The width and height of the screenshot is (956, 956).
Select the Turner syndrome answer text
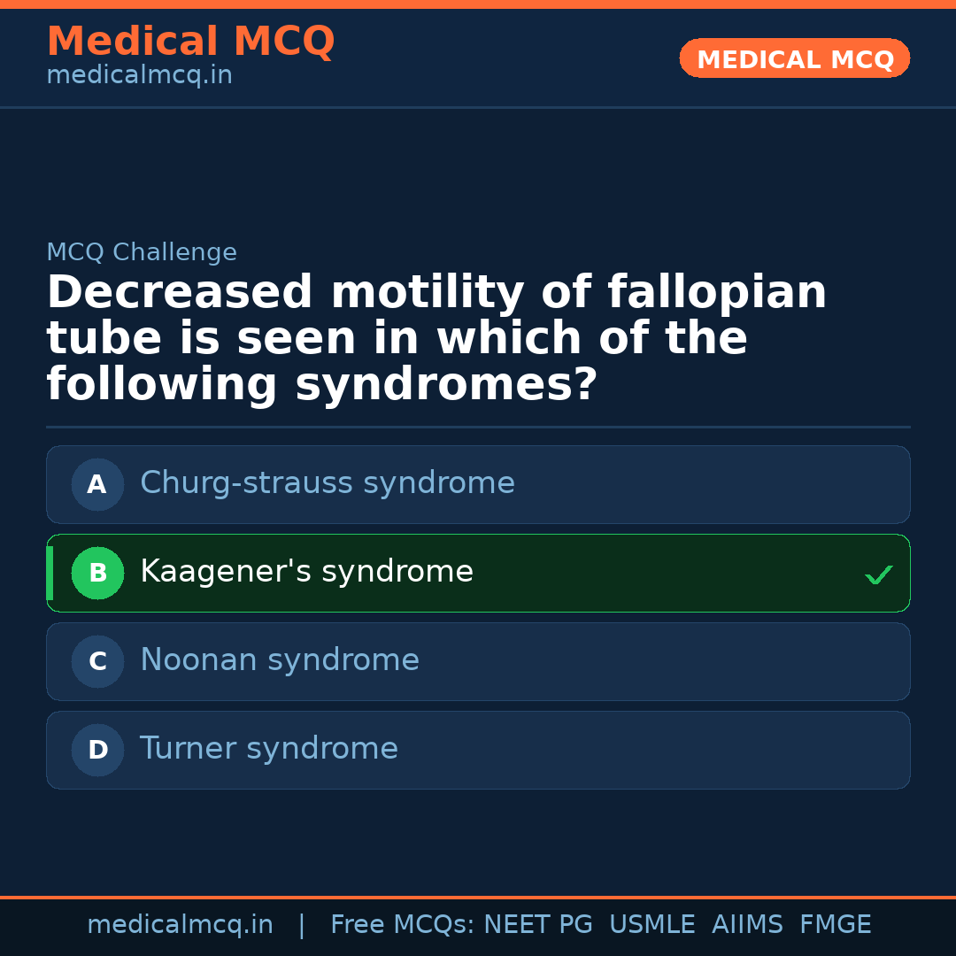(268, 749)
